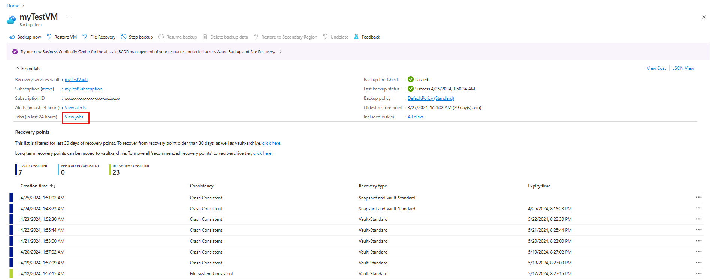Click the Undelete icon

point(325,37)
